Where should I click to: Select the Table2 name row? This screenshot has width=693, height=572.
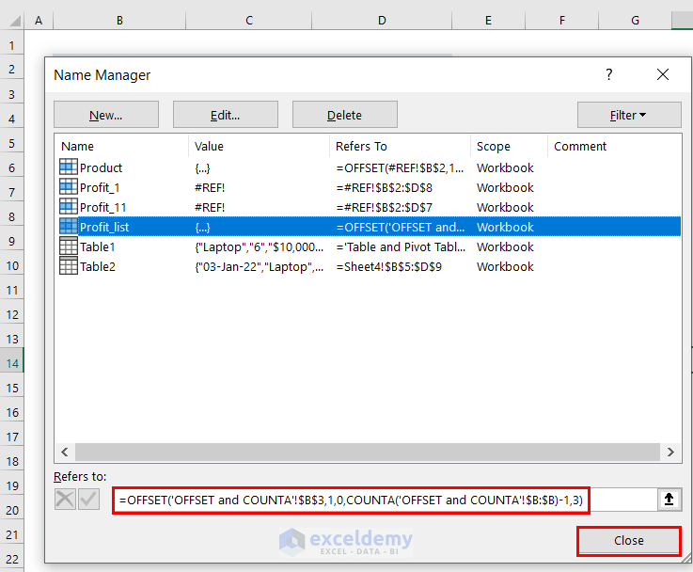[370, 266]
